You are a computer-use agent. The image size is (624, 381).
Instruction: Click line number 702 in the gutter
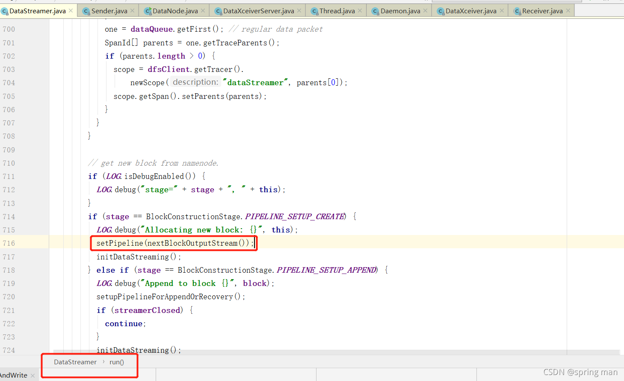pyautogui.click(x=9, y=56)
